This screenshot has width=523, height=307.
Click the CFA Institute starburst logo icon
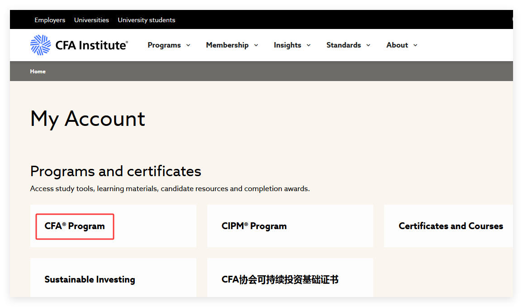[40, 45]
